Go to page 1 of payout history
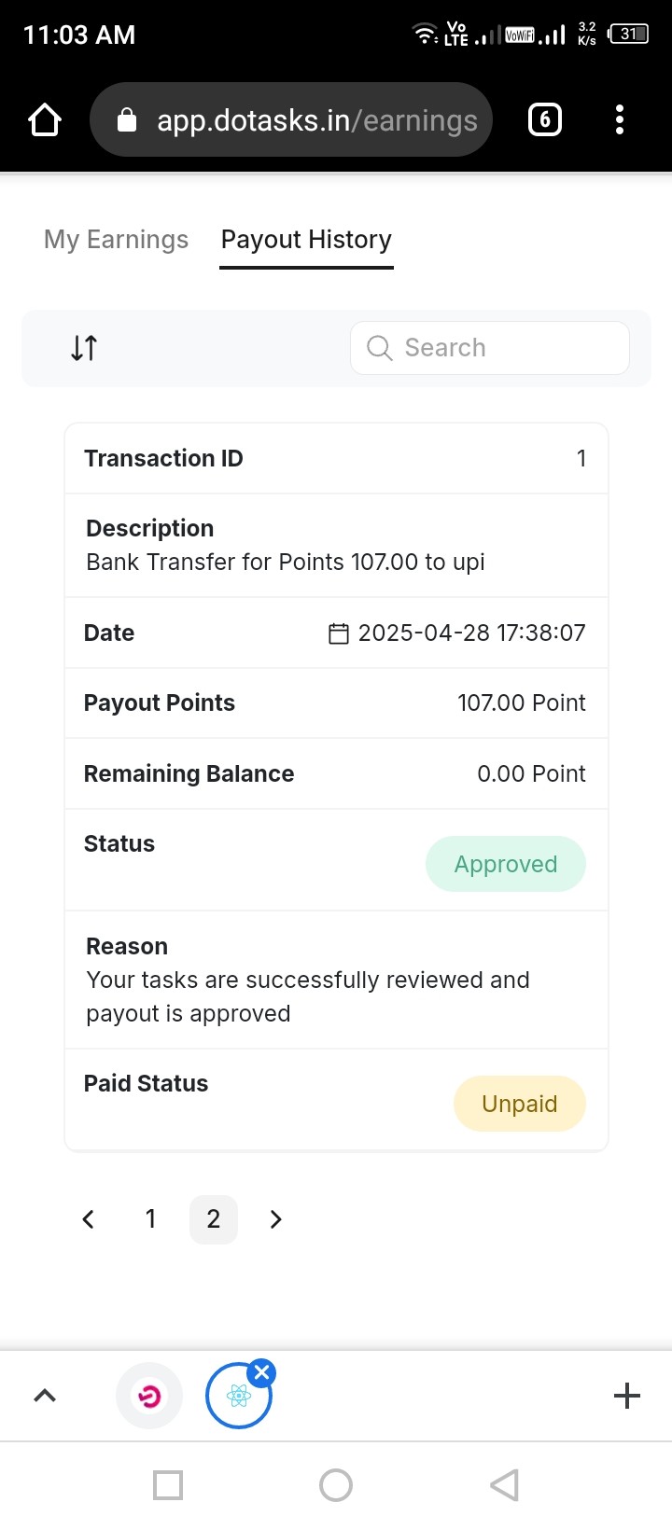 click(x=150, y=1219)
